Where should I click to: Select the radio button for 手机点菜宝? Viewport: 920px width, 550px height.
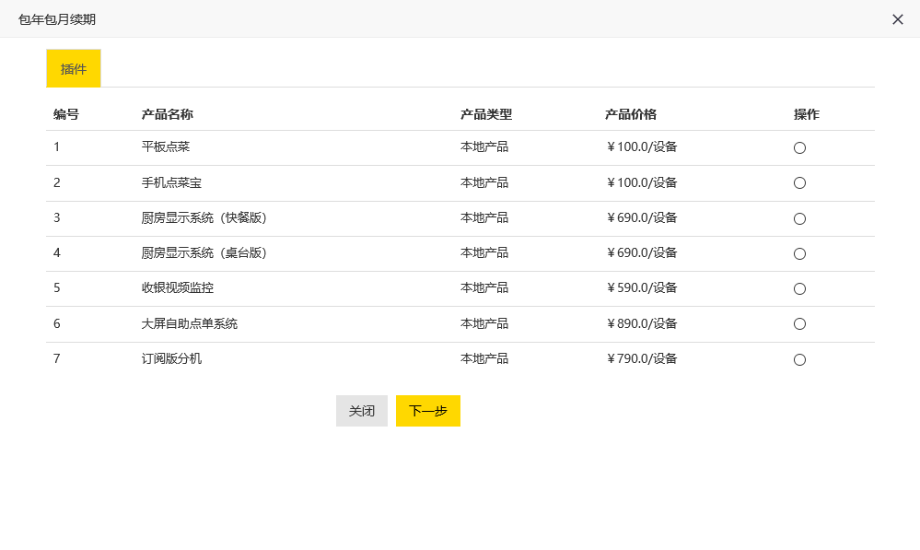pyautogui.click(x=799, y=183)
